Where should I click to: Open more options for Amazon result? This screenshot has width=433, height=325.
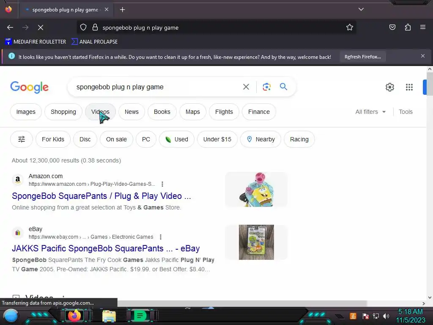162,184
